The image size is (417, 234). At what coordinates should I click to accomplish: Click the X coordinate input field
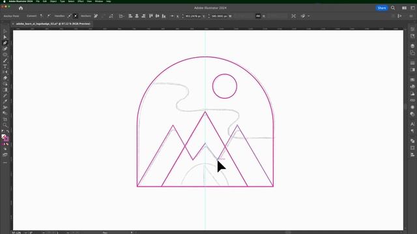(x=194, y=16)
